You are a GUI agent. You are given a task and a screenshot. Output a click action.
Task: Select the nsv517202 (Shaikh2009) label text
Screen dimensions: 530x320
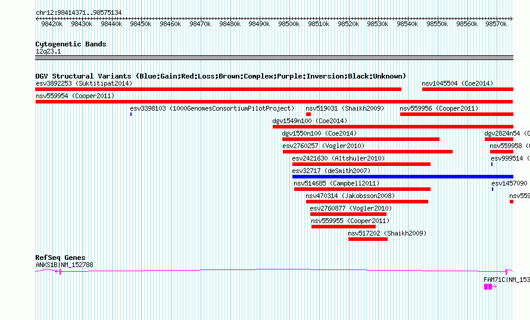(x=387, y=233)
